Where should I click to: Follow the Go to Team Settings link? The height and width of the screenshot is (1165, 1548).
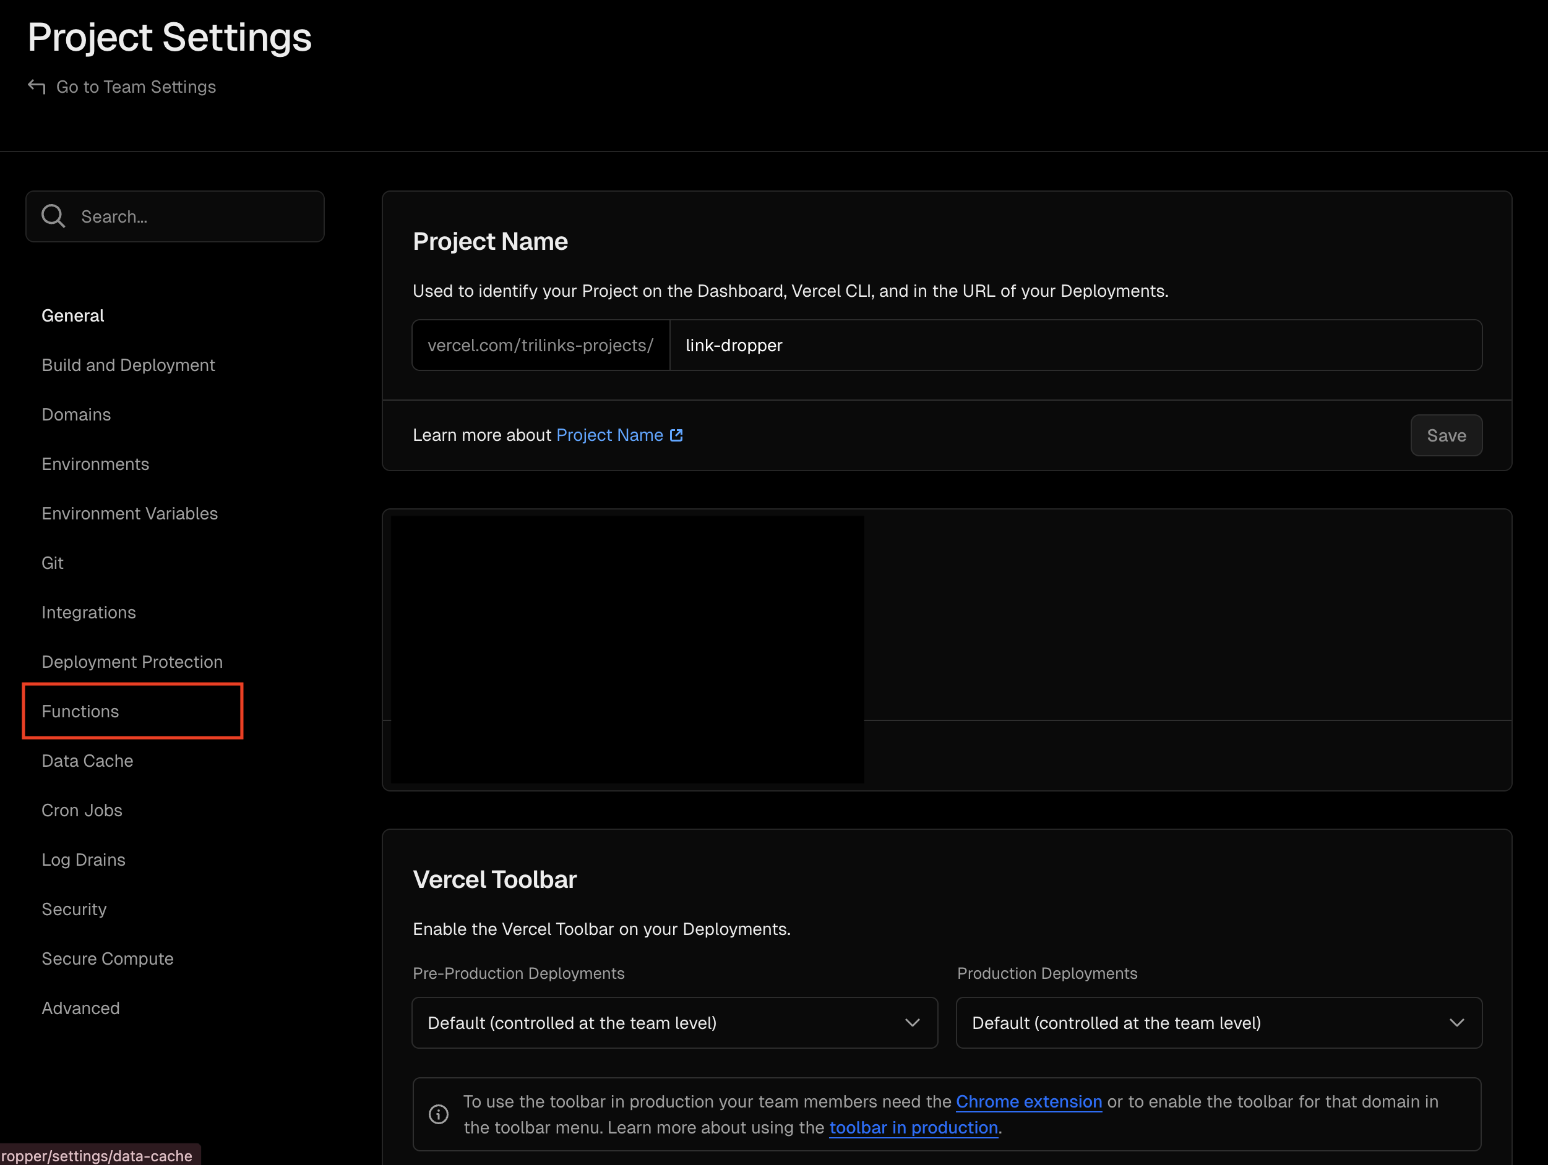click(x=135, y=87)
